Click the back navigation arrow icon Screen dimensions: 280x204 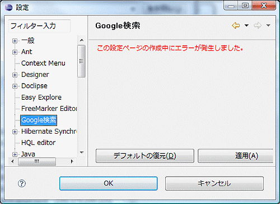[236, 26]
